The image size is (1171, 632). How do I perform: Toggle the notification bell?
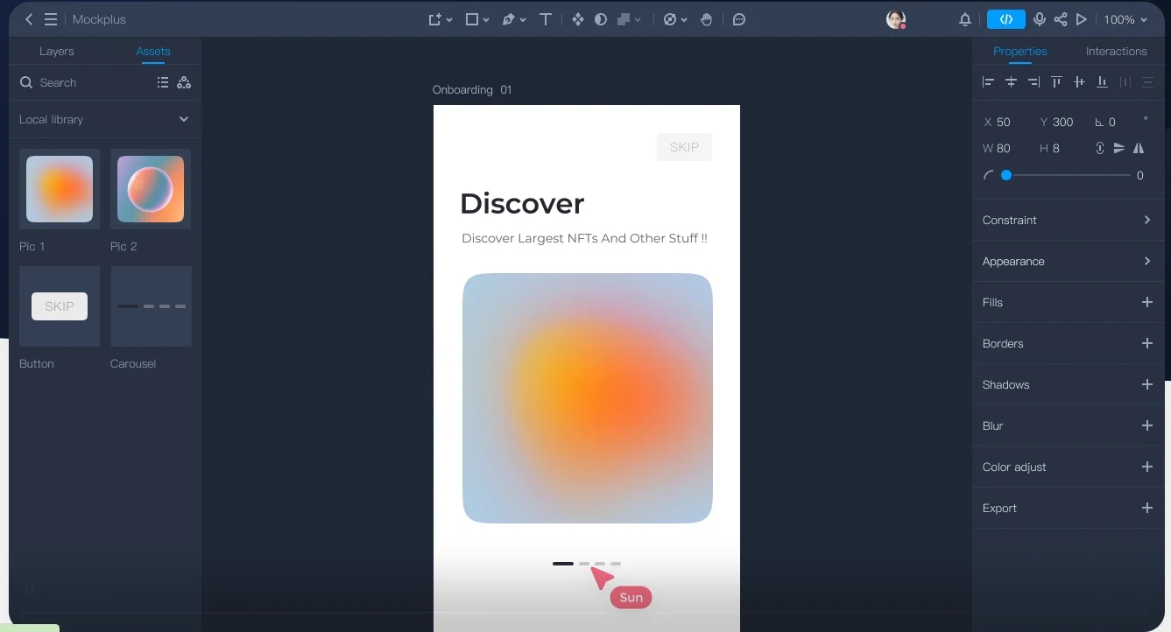tap(964, 18)
